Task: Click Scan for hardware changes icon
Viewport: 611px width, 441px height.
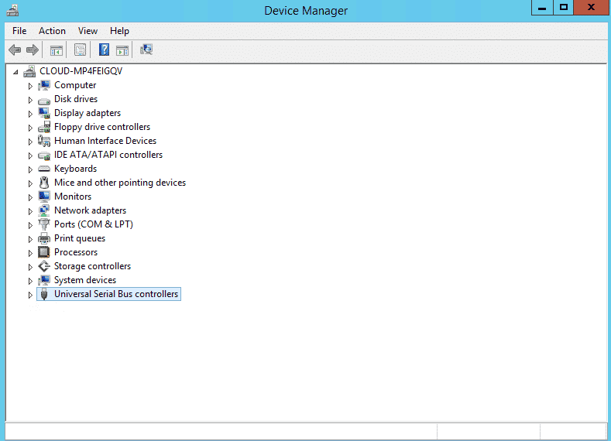Action: pos(146,50)
